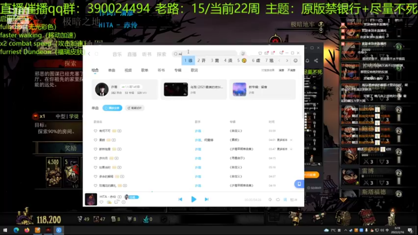Open the listen-to-identify song icon beside search
The height and width of the screenshot is (235, 418).
tap(243, 54)
